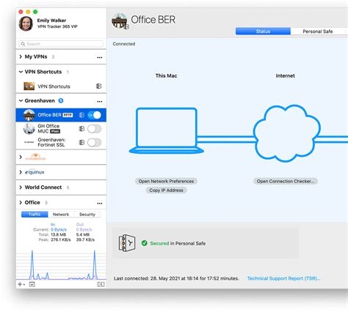Viewport: 348px width, 312px height.
Task: Collapse the Greenhaven group
Action: coord(21,100)
